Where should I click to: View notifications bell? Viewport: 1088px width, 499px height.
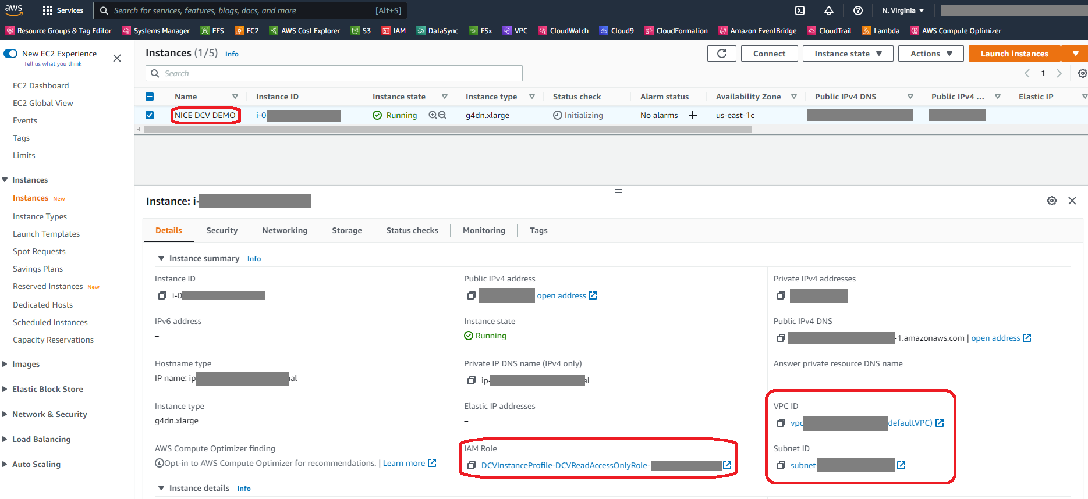[x=829, y=10]
